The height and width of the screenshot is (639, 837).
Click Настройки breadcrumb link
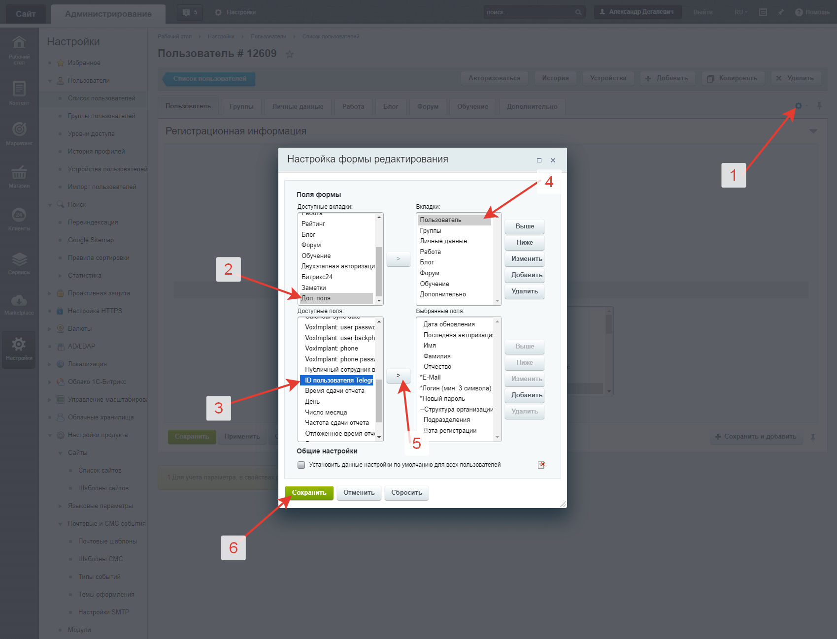tap(221, 36)
